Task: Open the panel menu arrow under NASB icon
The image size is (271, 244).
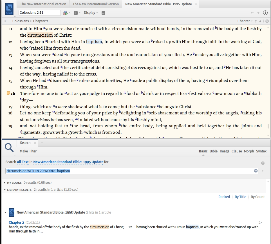Action: [15, 16]
